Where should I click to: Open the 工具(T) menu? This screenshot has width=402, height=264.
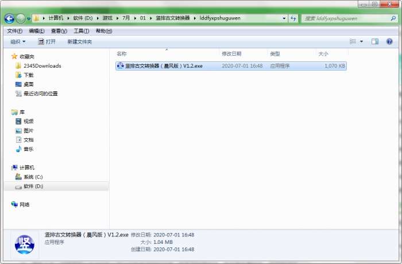(x=82, y=31)
